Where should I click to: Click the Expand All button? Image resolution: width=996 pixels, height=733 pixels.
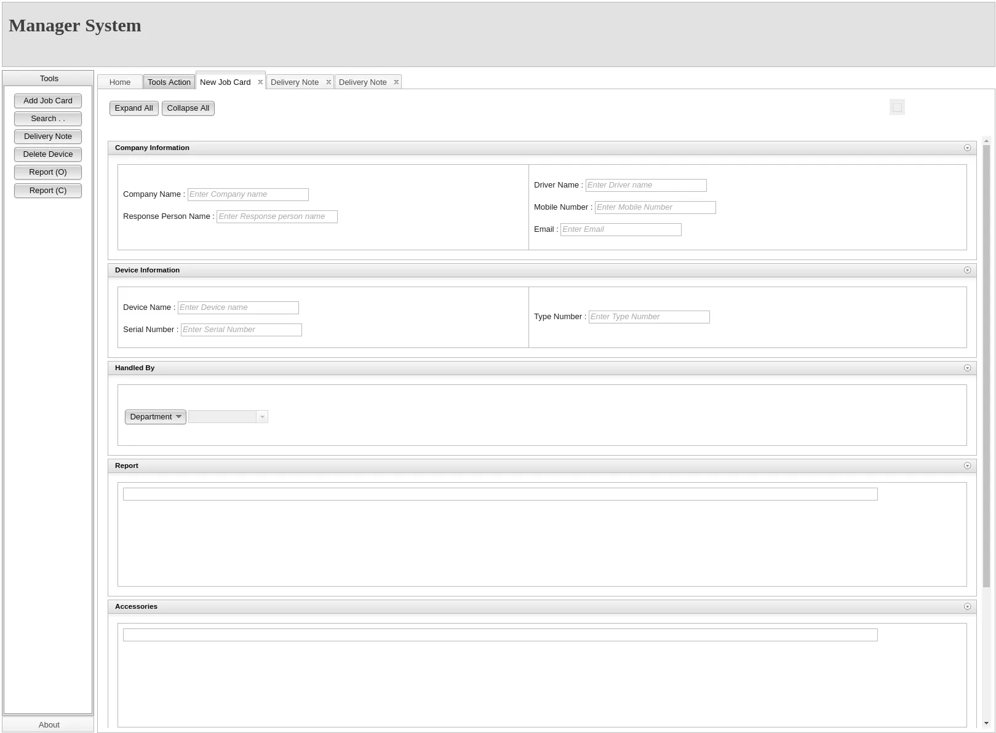pos(133,108)
